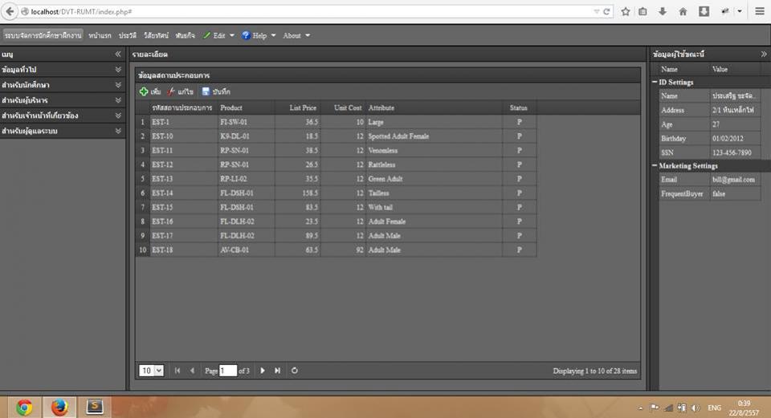Collapse the ID Settings group
This screenshot has width=771, height=418.
point(655,82)
